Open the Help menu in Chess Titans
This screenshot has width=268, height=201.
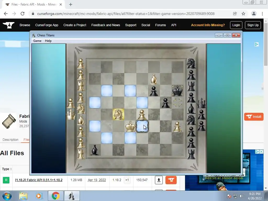click(x=48, y=41)
